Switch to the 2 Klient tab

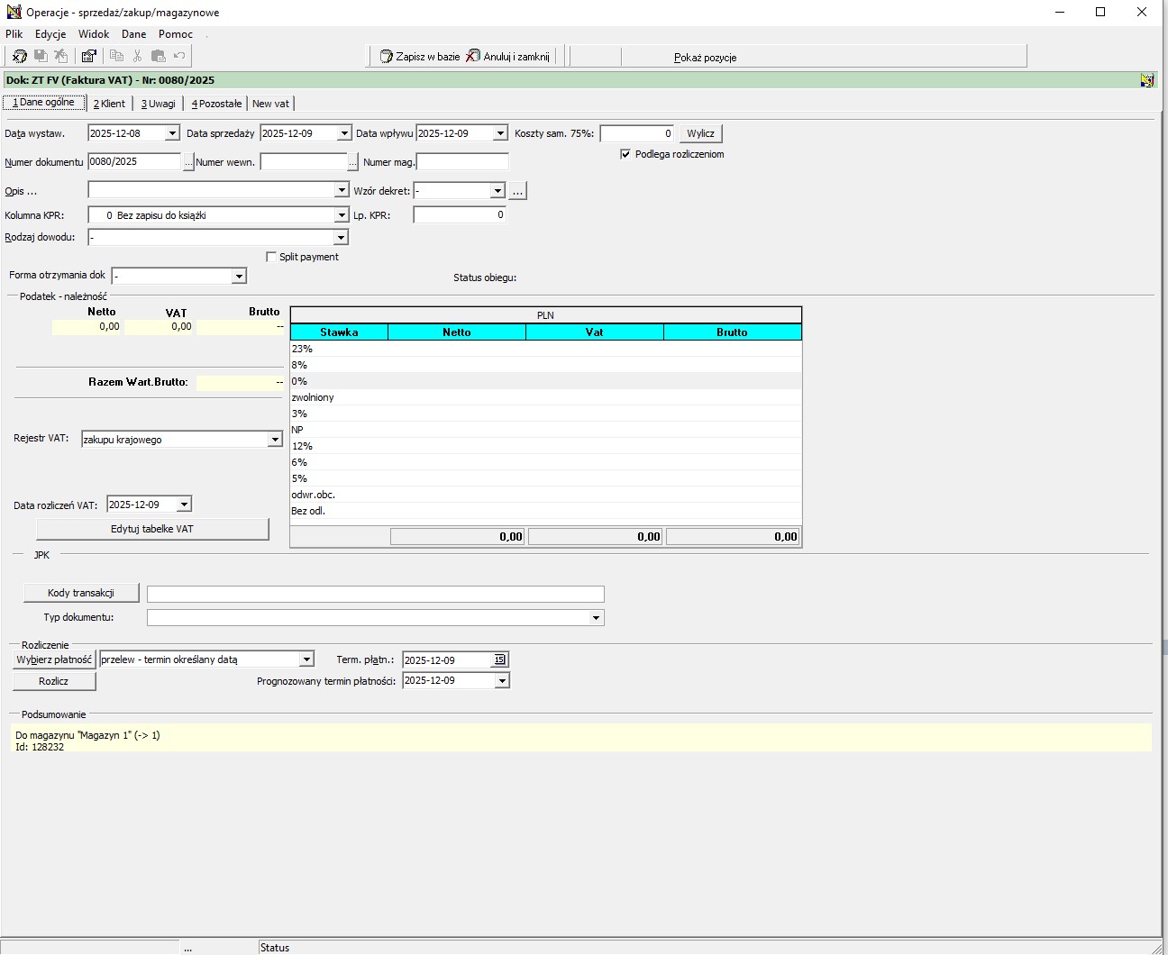point(109,104)
